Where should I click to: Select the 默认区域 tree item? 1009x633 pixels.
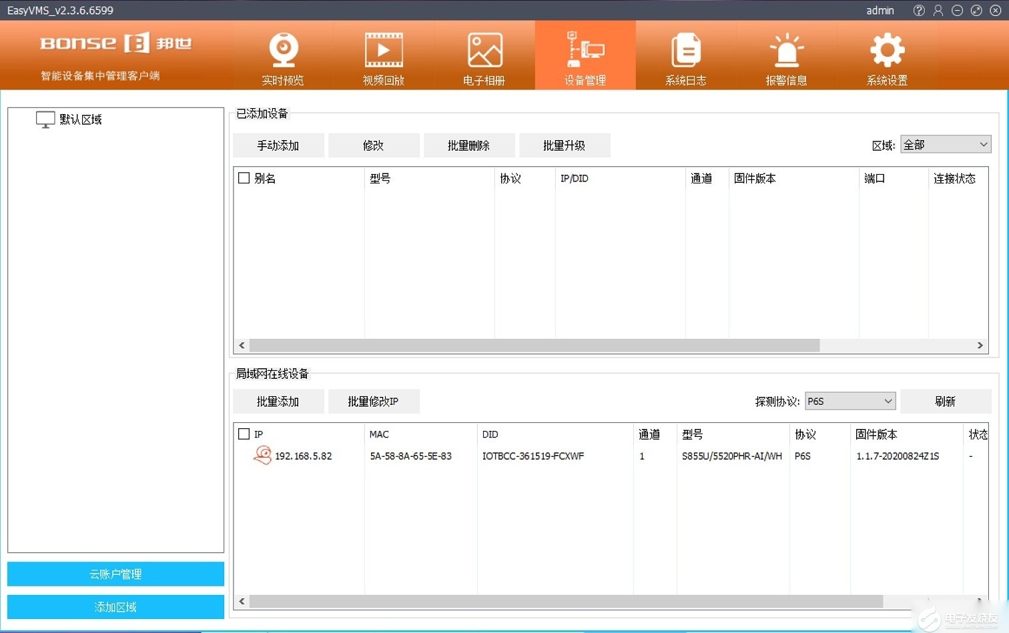click(81, 119)
